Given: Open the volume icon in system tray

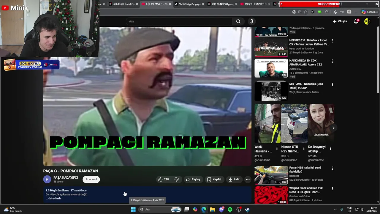Looking at the screenshot, I should (361, 210).
